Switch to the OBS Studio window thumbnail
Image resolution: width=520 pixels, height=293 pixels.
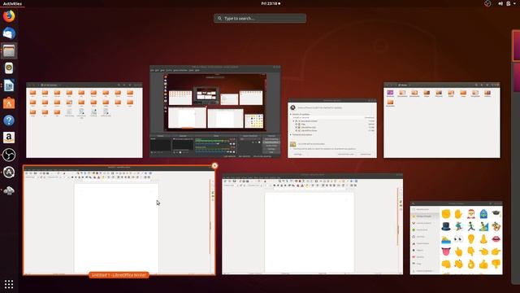[x=214, y=112]
